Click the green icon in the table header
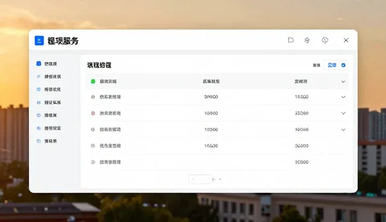This screenshot has width=386, height=222. coord(93,81)
